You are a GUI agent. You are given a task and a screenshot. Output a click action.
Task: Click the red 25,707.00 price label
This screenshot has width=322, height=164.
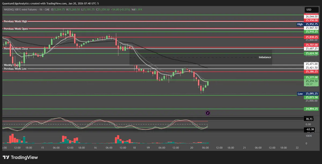pos(311,45)
